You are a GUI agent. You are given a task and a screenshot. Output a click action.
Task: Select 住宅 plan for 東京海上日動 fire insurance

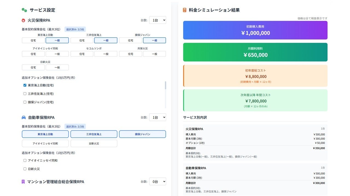(33, 40)
